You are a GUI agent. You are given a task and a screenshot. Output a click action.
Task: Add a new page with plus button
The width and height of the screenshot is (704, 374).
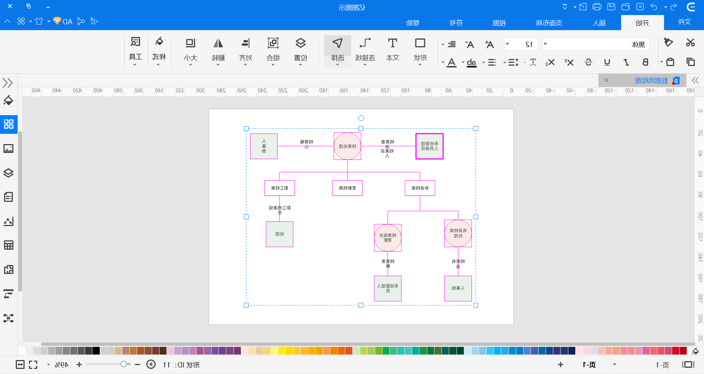coord(561,364)
